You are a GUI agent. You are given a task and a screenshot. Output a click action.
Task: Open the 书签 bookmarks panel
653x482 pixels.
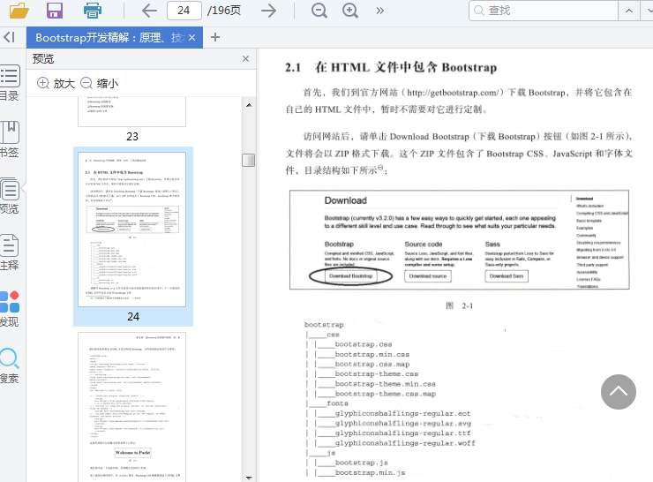coord(10,139)
